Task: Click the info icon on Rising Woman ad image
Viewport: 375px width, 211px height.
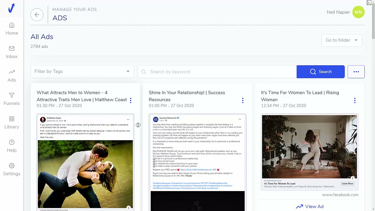Action: click(353, 178)
